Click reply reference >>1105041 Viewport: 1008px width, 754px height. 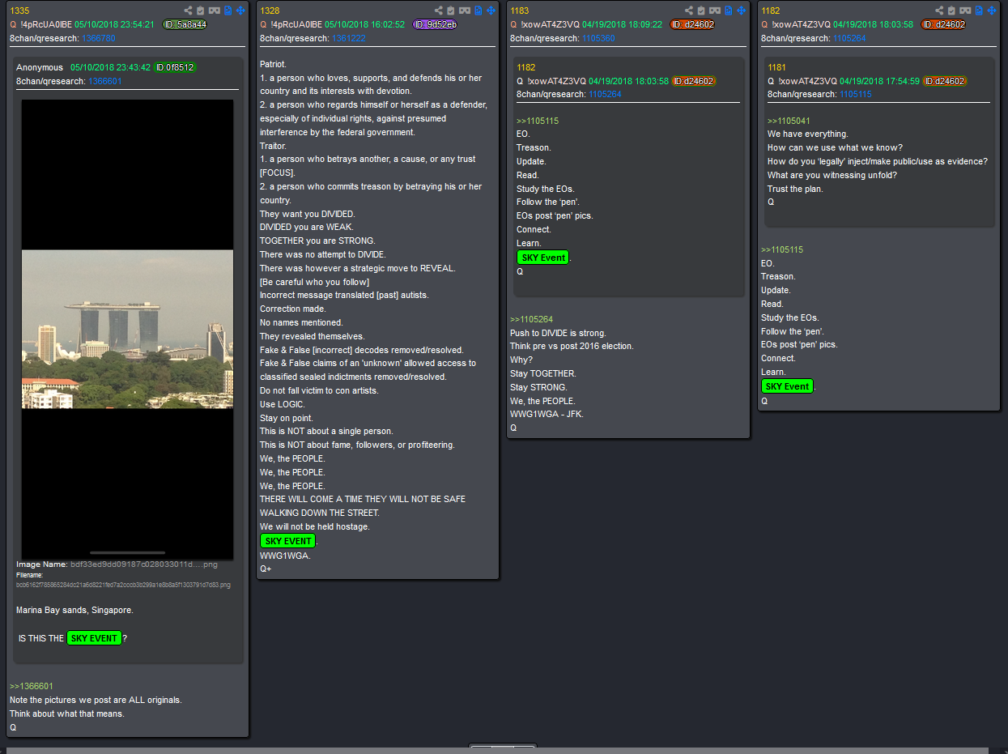(789, 121)
